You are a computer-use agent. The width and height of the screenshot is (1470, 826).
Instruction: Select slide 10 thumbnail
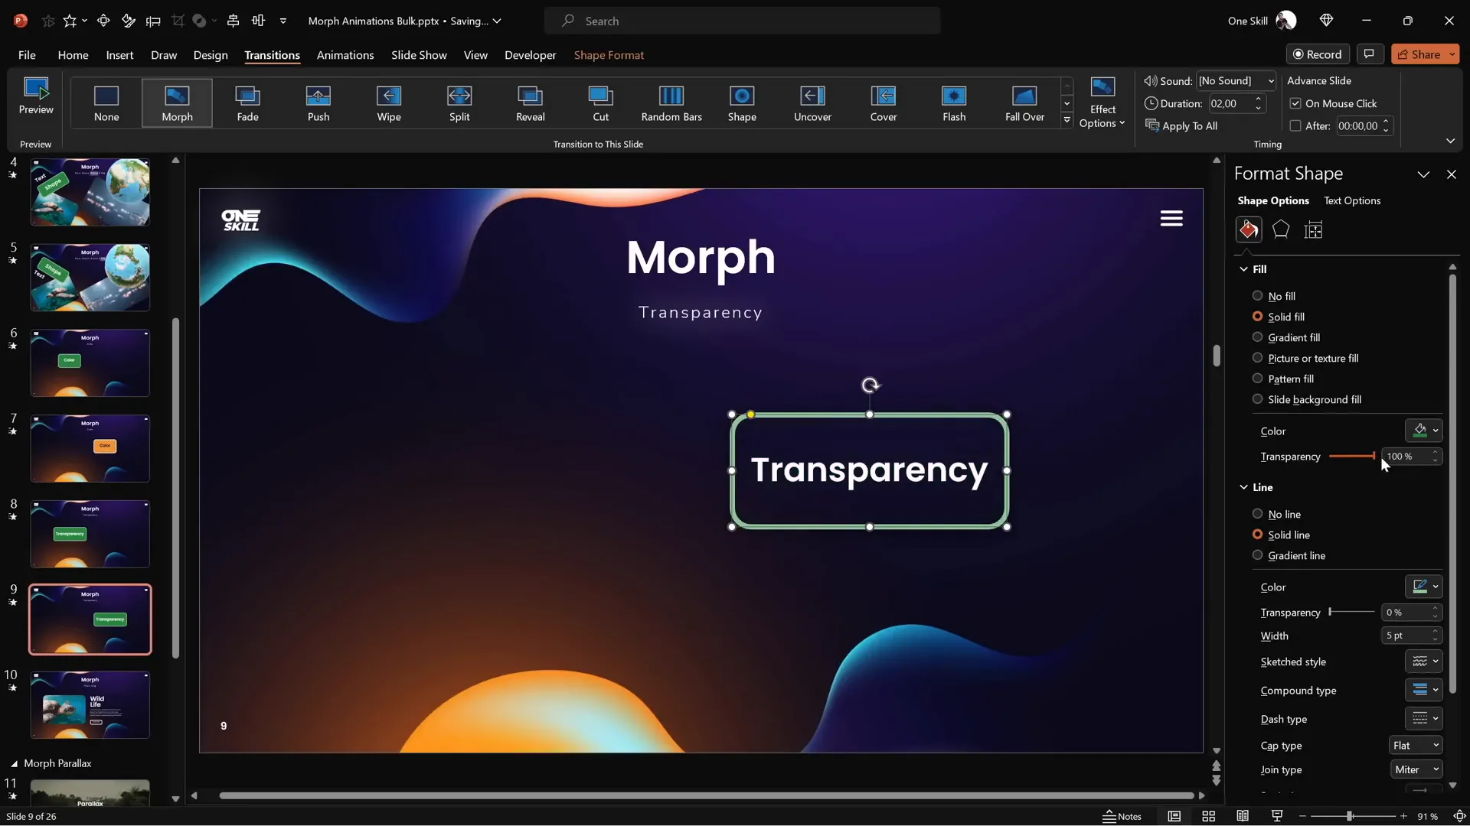point(90,704)
